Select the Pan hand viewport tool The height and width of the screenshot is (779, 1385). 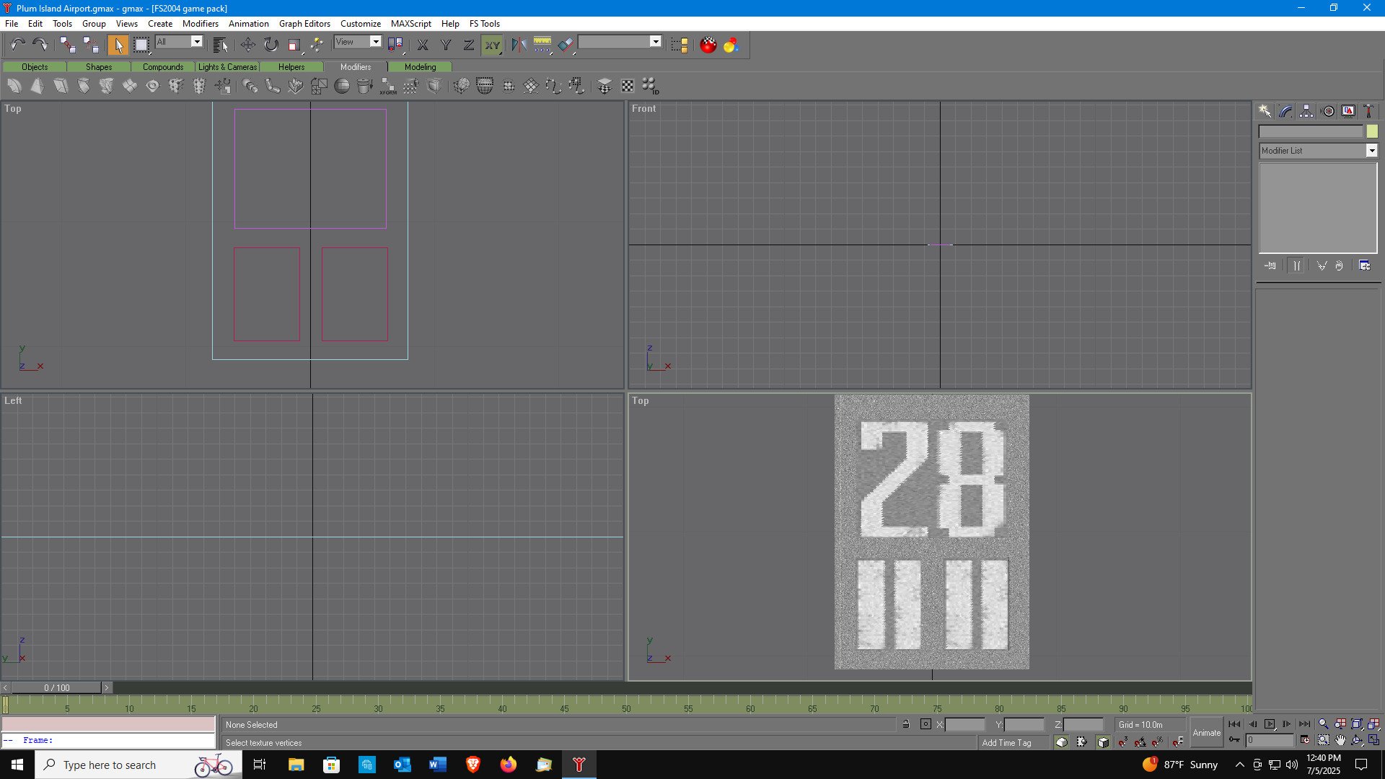[x=1340, y=740]
